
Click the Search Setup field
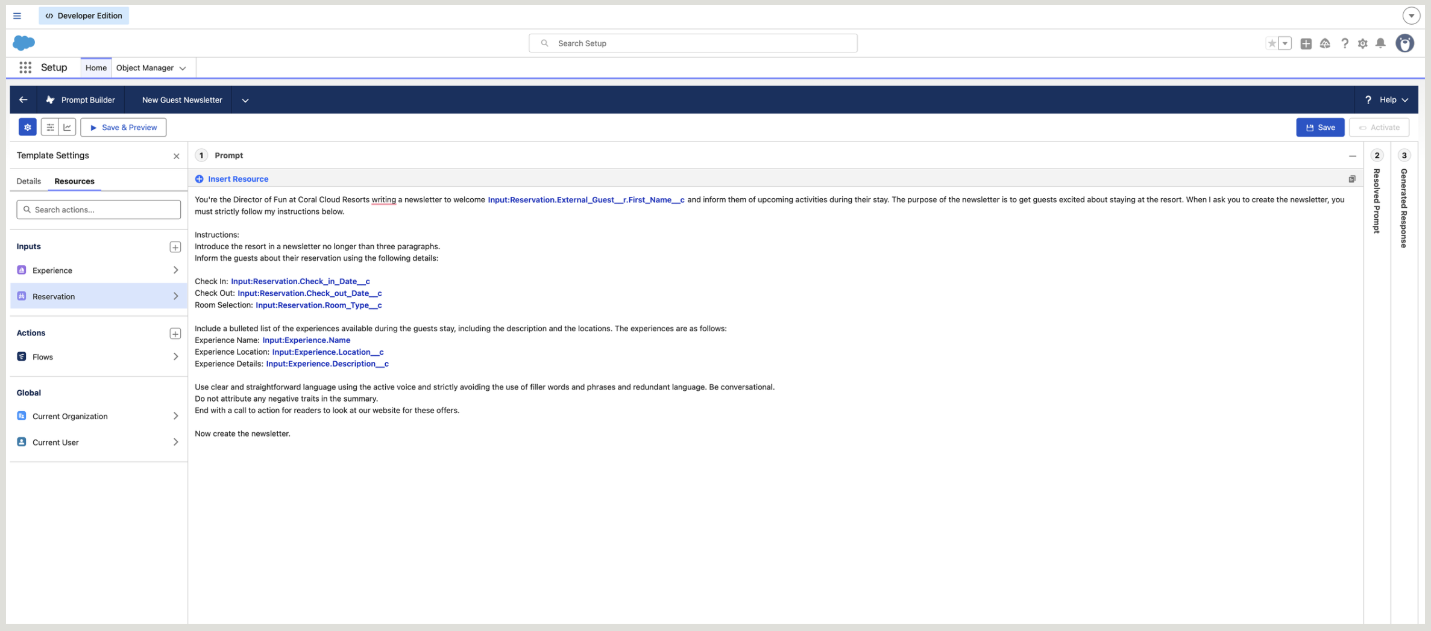coord(693,43)
